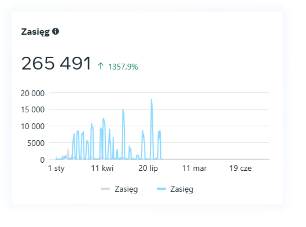Select the total reach value 265 491
The image size is (306, 227).
56,63
